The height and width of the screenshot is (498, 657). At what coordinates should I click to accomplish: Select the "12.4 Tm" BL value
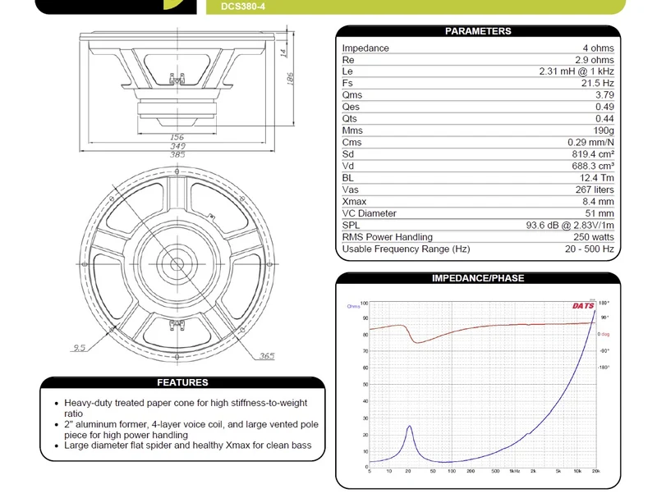click(x=597, y=178)
